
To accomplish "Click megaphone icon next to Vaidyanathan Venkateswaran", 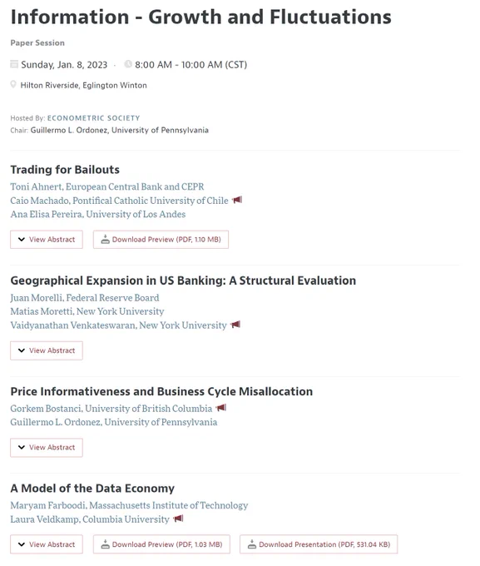I will pos(235,325).
